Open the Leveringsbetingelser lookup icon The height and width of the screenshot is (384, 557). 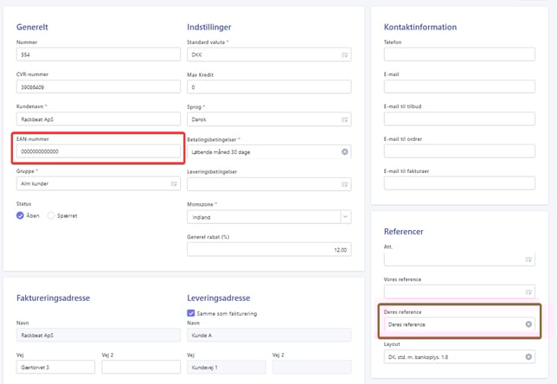tap(344, 184)
